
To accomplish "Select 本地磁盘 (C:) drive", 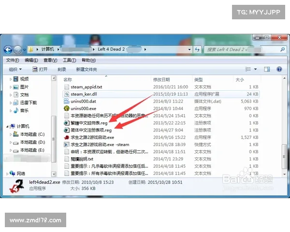I will tap(32, 134).
